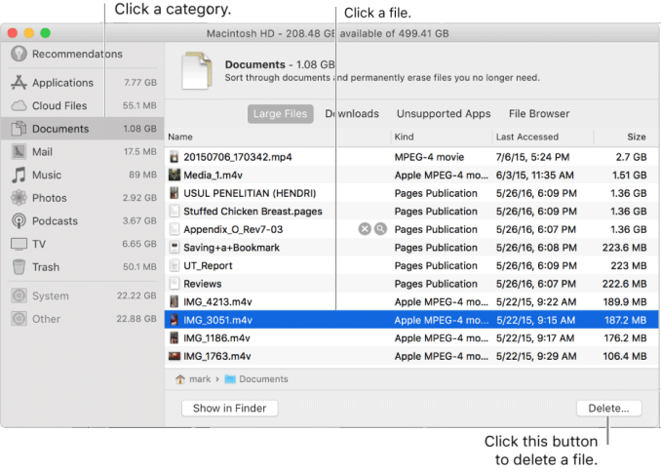661x472 pixels.
Task: Click the remove (x) icon on Appendix_O_Rev7-03
Action: click(365, 229)
